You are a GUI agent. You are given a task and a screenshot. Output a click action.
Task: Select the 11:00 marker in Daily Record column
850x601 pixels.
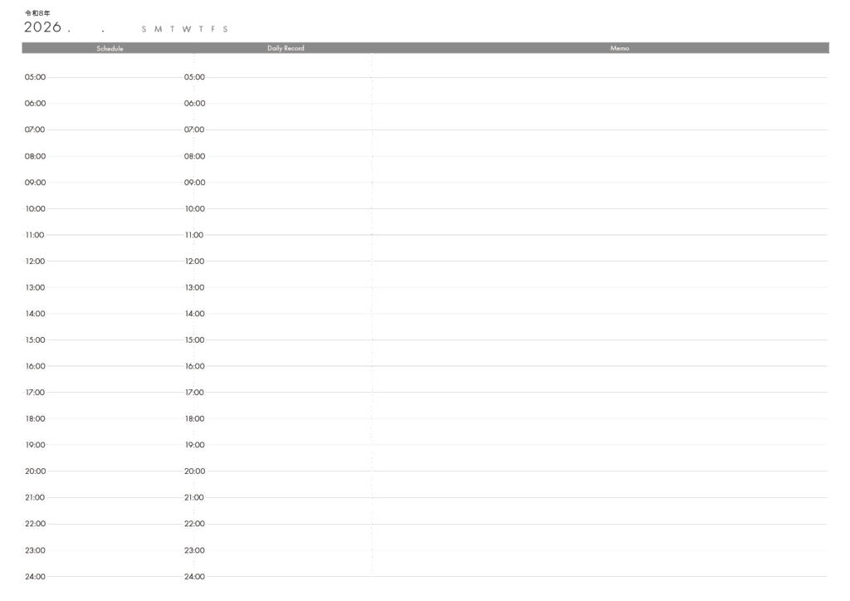(194, 235)
